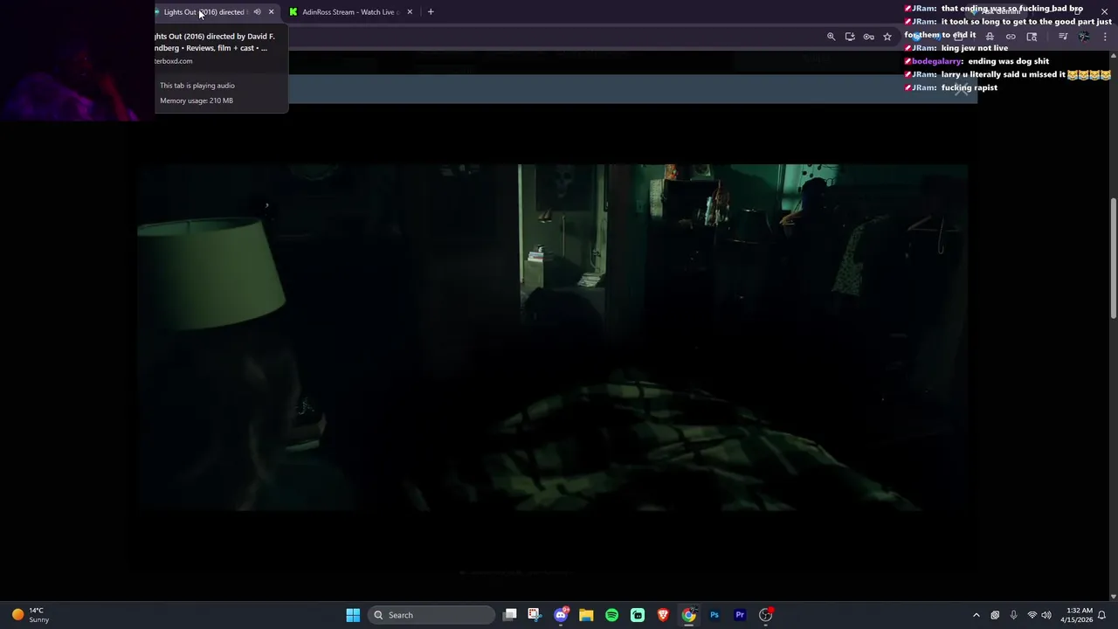Switch to the AdinRoss Stream tab
1118x629 pixels.
point(348,12)
